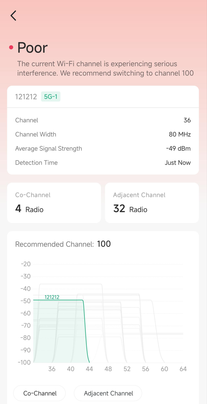The height and width of the screenshot is (404, 207).
Task: Tap channel 36 on chart axis
Action: 52,369
